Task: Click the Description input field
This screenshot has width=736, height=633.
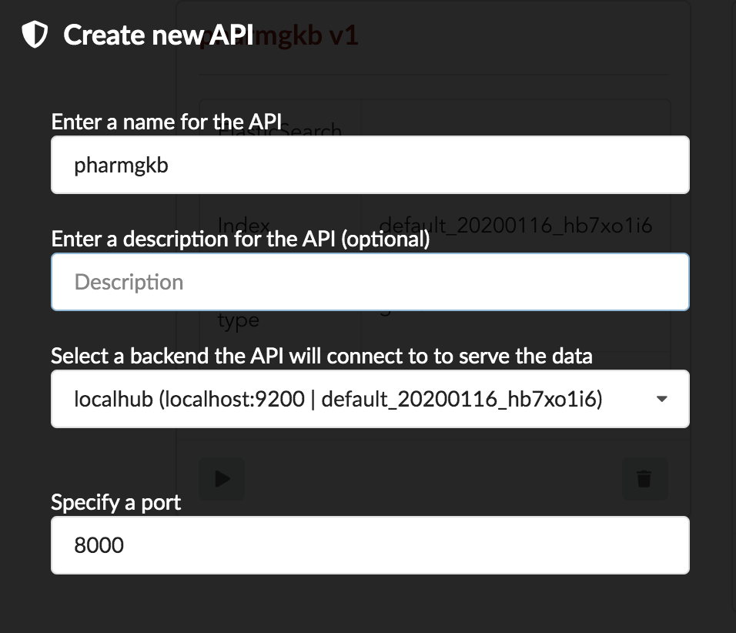Action: tap(370, 282)
